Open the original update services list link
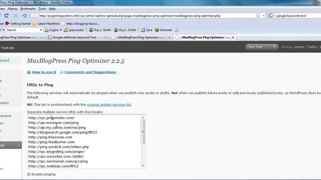This screenshot has width=321, height=180. pyautogui.click(x=109, y=104)
